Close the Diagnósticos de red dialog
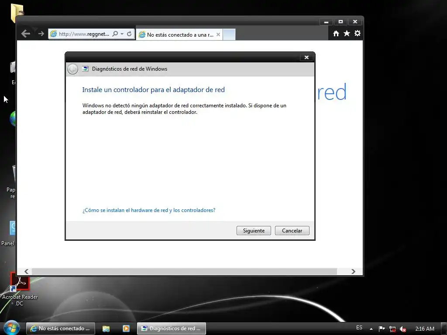The height and width of the screenshot is (335, 447). (x=306, y=57)
